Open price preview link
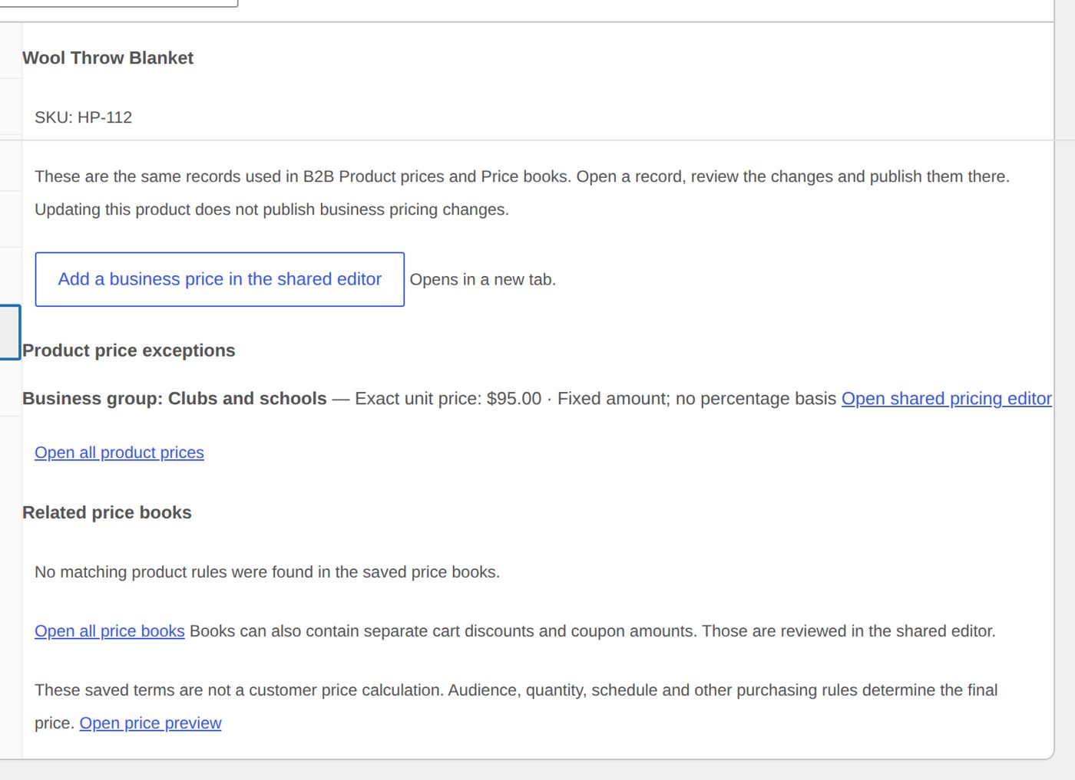Image resolution: width=1075 pixels, height=780 pixels. coord(150,723)
